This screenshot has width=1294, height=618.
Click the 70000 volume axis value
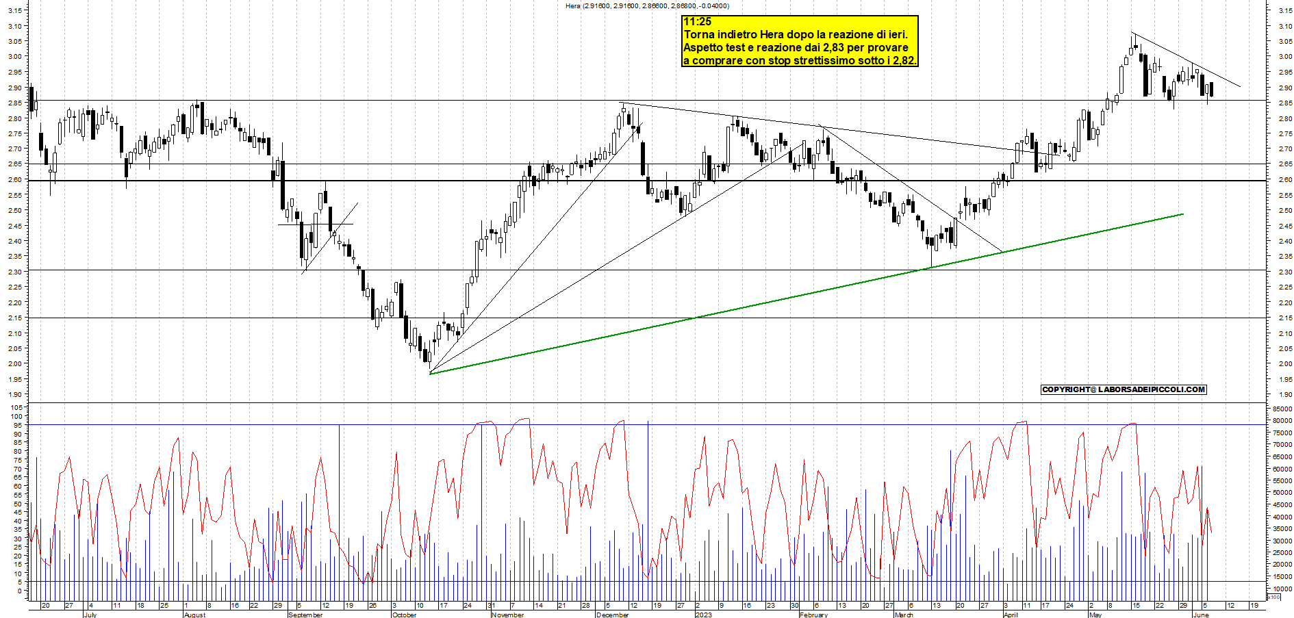(x=1282, y=445)
